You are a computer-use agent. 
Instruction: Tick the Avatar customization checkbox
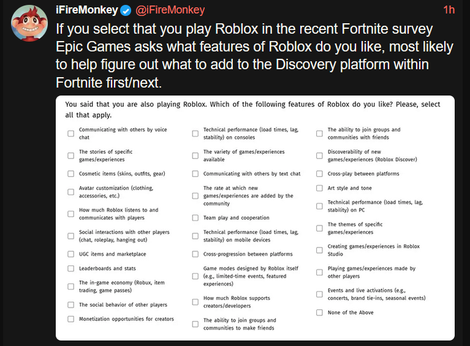tap(71, 192)
